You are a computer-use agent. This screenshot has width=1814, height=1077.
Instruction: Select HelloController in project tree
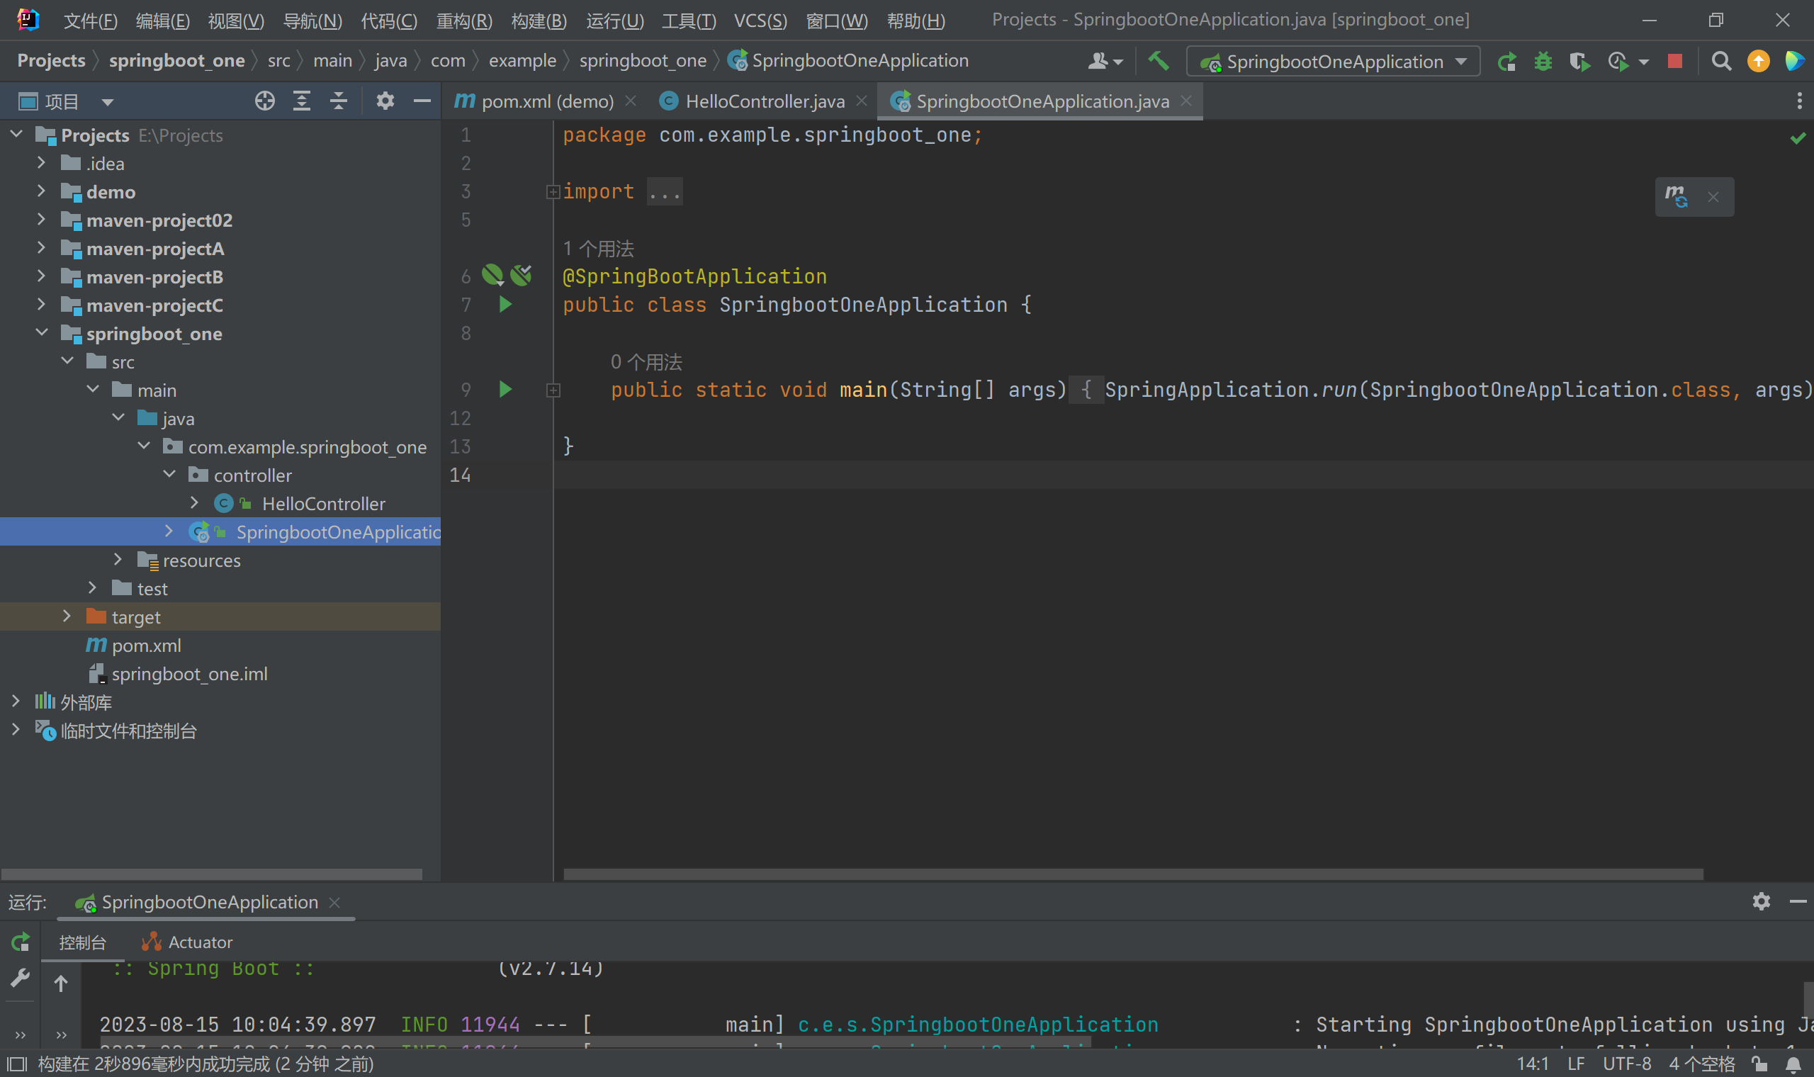coord(324,503)
